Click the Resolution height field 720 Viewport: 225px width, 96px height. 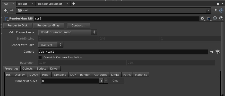(171, 63)
